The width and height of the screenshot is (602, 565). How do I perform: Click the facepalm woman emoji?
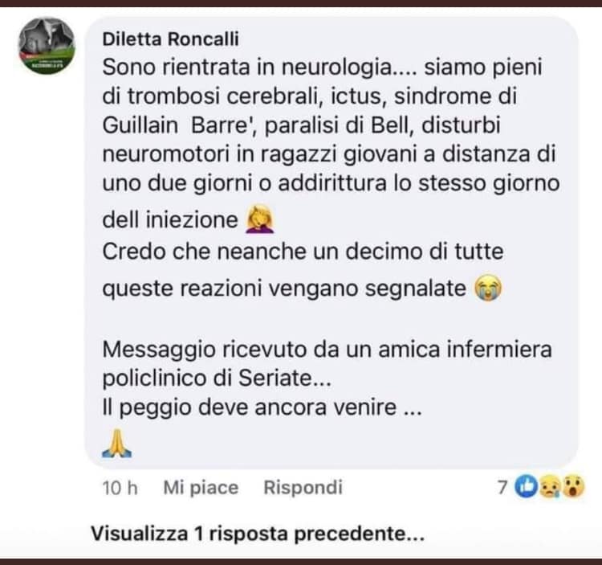click(260, 219)
